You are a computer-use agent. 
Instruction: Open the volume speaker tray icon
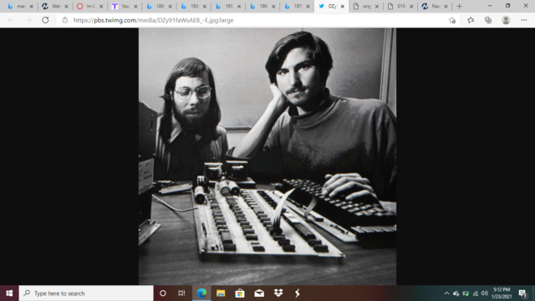click(x=485, y=293)
